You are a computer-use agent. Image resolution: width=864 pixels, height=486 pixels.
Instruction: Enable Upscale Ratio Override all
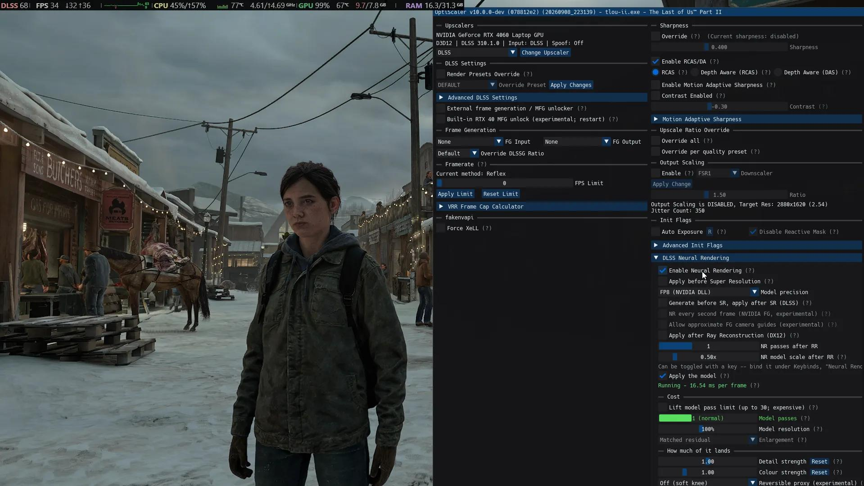coord(656,141)
